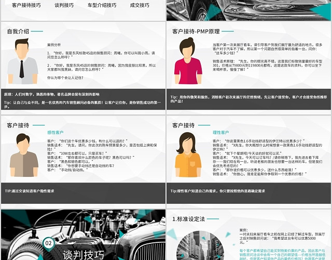
Task: Click the 1.标准设定法 slide title
Action: point(188,219)
